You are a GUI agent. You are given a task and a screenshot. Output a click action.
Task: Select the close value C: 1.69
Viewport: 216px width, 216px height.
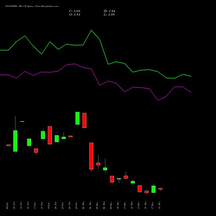tap(75, 11)
